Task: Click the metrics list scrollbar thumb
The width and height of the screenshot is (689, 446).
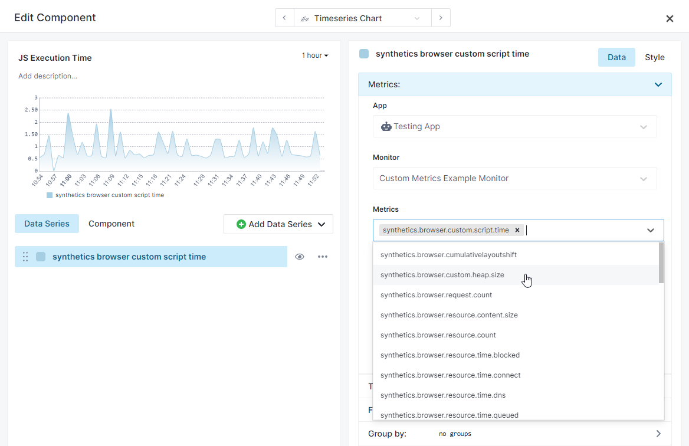Action: click(x=661, y=263)
